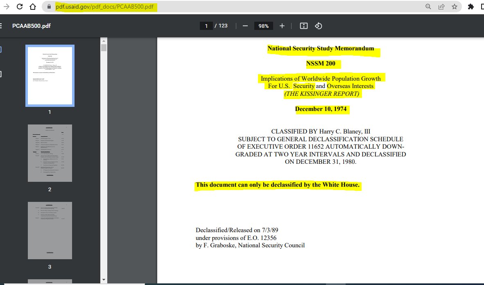Screen dimensions: 484x285
Task: Toggle the PDF sidebar menu icon
Action: [x=1, y=26]
